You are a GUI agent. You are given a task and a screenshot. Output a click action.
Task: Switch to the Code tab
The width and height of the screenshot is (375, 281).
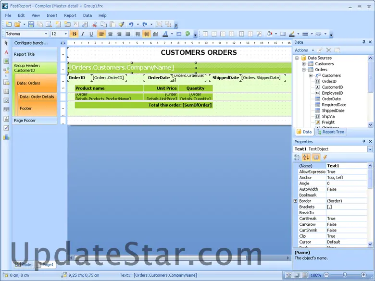tap(24, 265)
